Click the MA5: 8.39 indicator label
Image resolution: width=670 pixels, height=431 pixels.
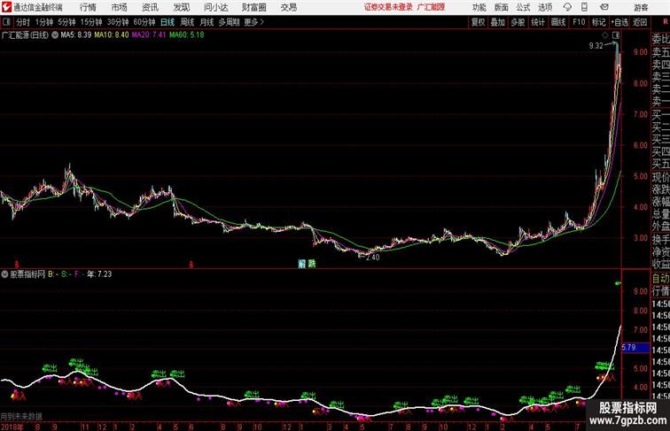(x=76, y=35)
